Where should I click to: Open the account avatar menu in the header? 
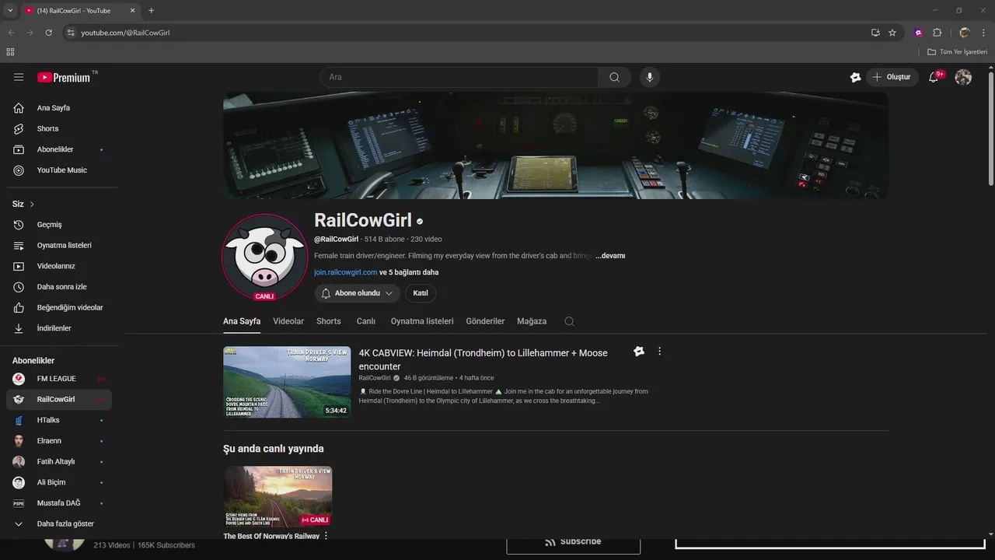coord(963,77)
